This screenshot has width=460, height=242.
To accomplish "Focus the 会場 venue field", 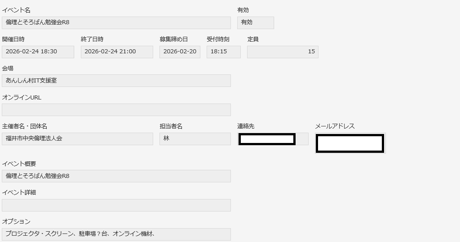I will click(116, 81).
